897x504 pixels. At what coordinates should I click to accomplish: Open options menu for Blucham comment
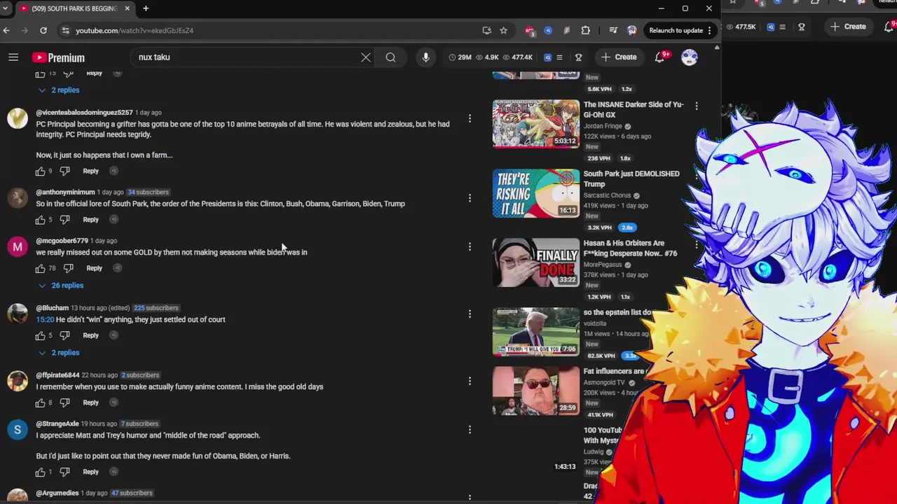[470, 314]
